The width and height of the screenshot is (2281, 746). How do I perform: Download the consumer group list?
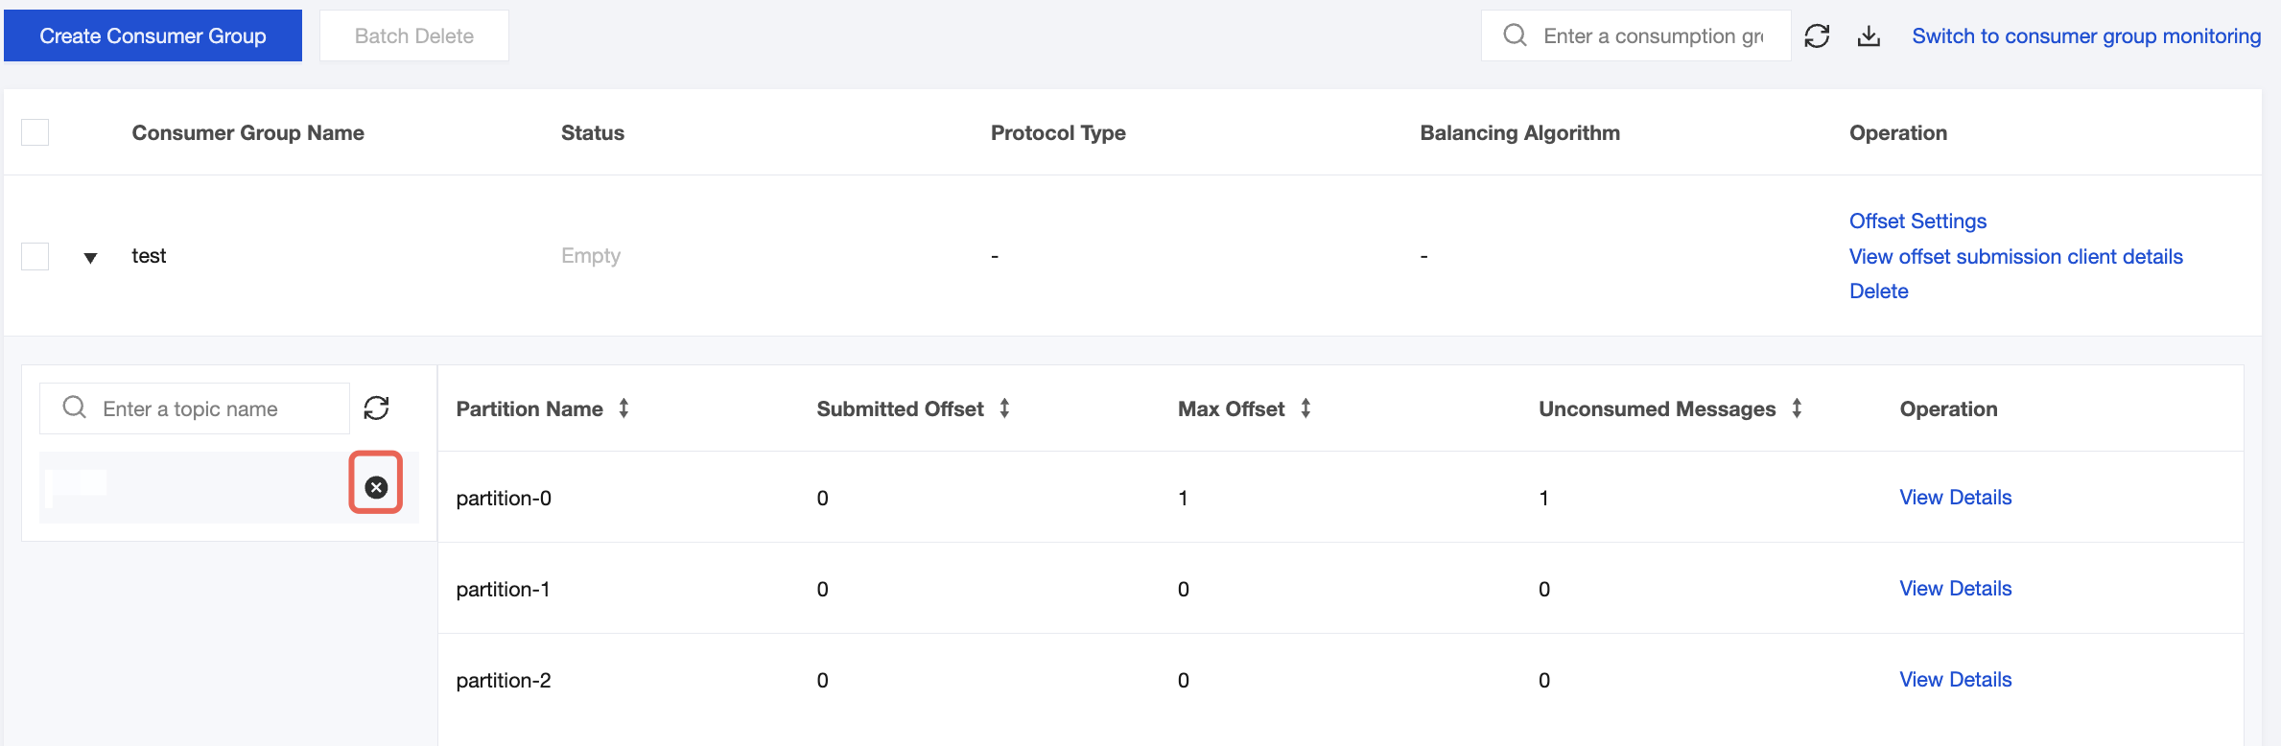1869,36
